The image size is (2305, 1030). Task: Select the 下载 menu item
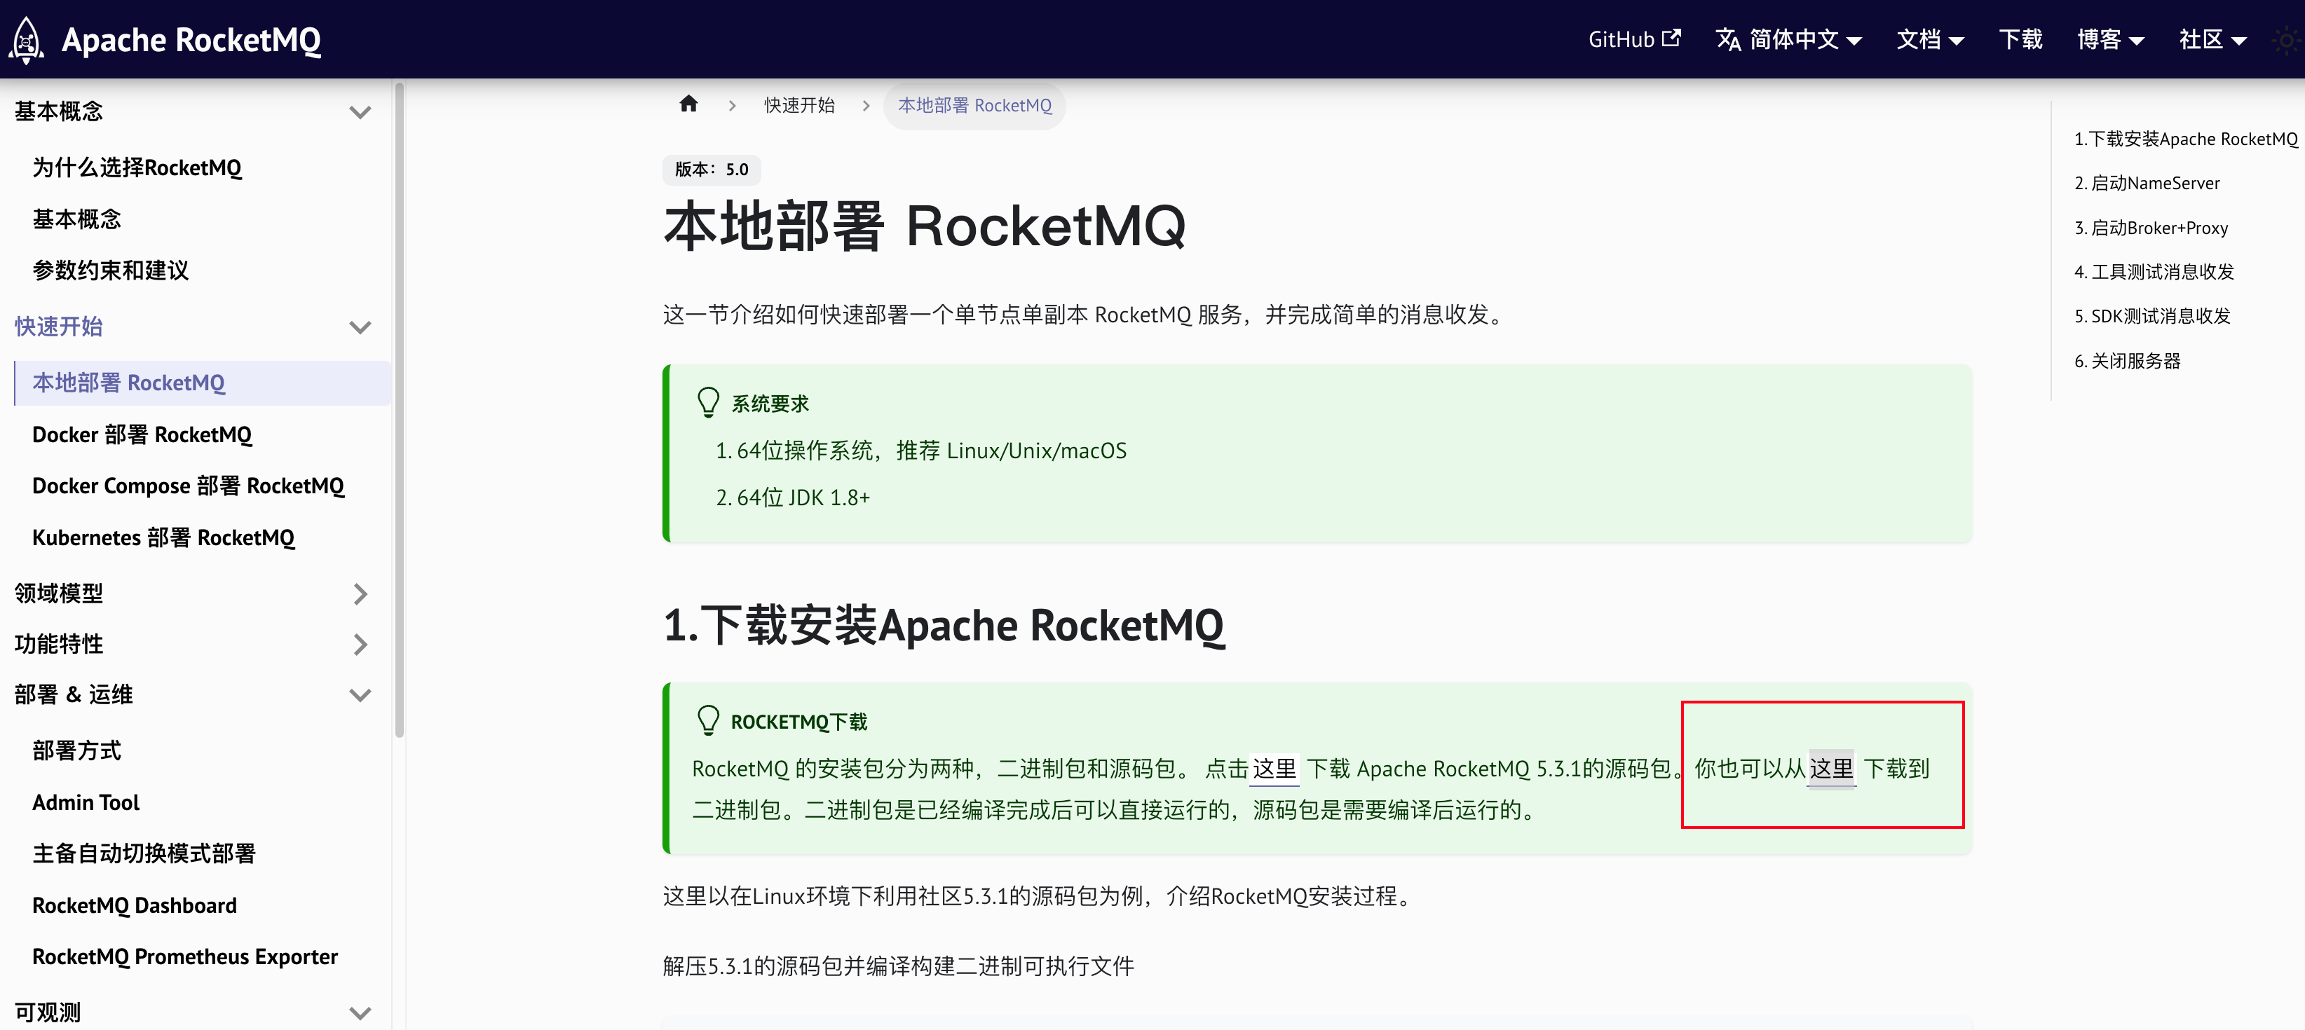tap(2021, 39)
